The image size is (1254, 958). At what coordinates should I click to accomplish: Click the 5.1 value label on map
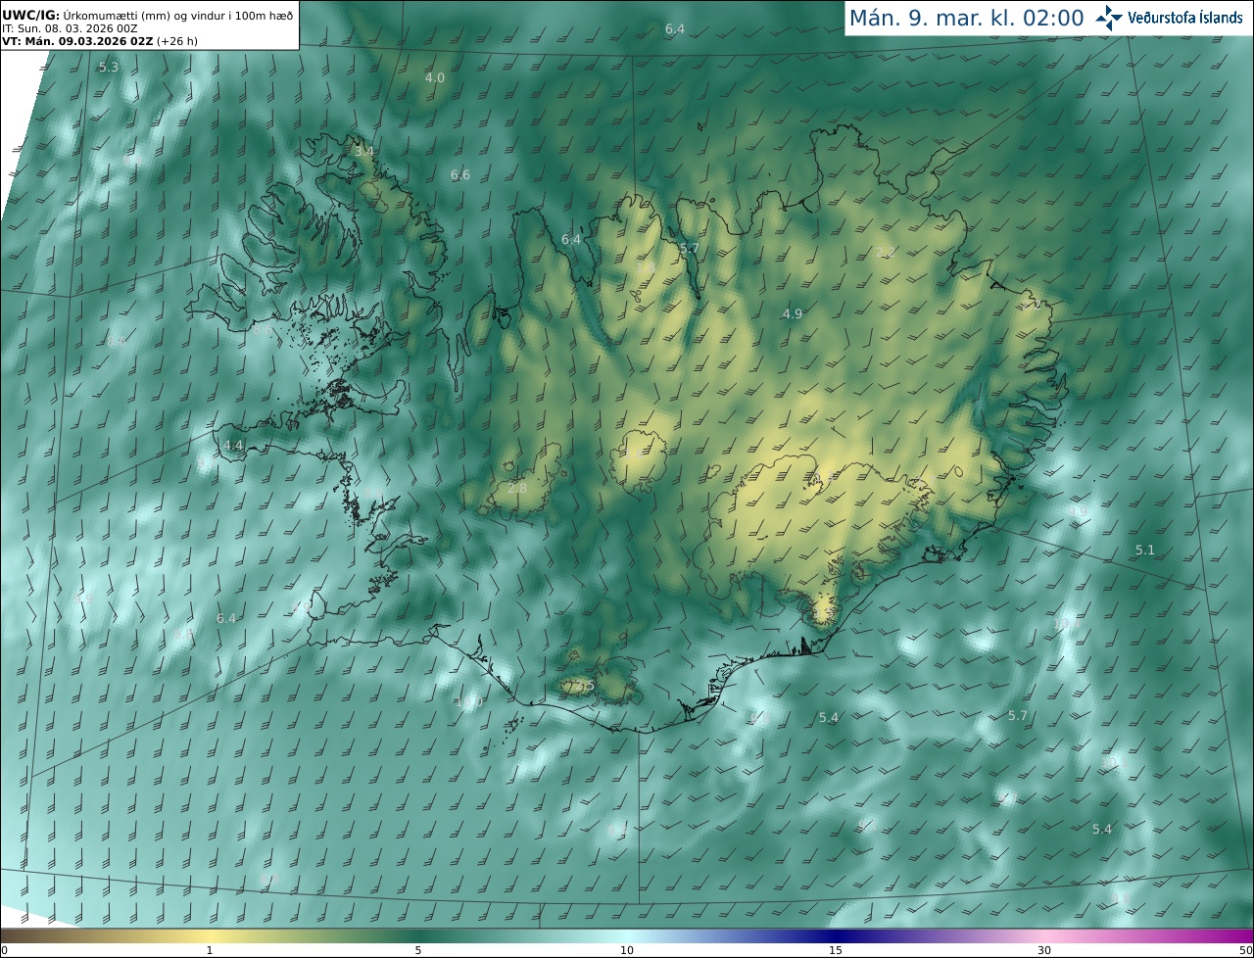(1145, 551)
